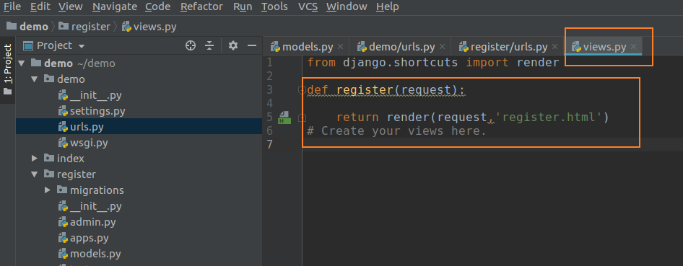Open the File menu
The image size is (683, 266).
(12, 6)
